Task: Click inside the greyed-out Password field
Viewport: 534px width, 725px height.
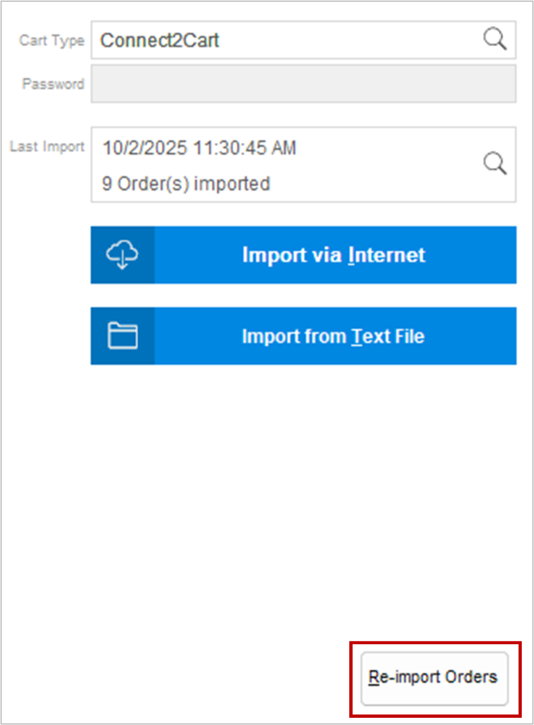Action: pos(303,84)
